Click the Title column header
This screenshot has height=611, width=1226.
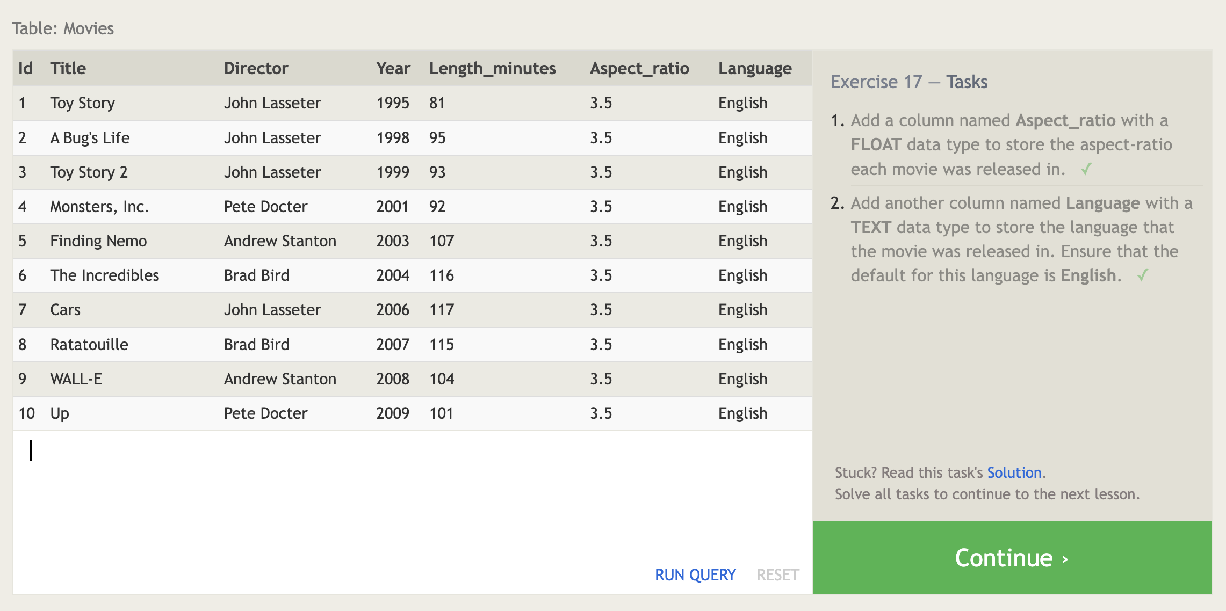(68, 68)
